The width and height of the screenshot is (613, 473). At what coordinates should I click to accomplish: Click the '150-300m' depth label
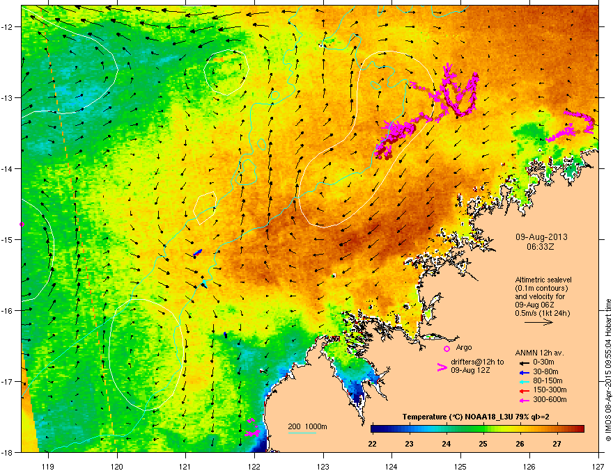pyautogui.click(x=550, y=390)
